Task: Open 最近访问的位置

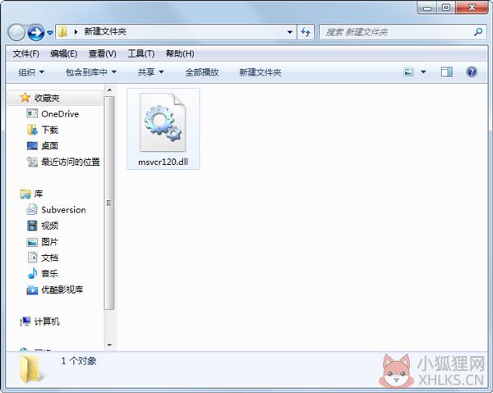Action: pos(71,162)
